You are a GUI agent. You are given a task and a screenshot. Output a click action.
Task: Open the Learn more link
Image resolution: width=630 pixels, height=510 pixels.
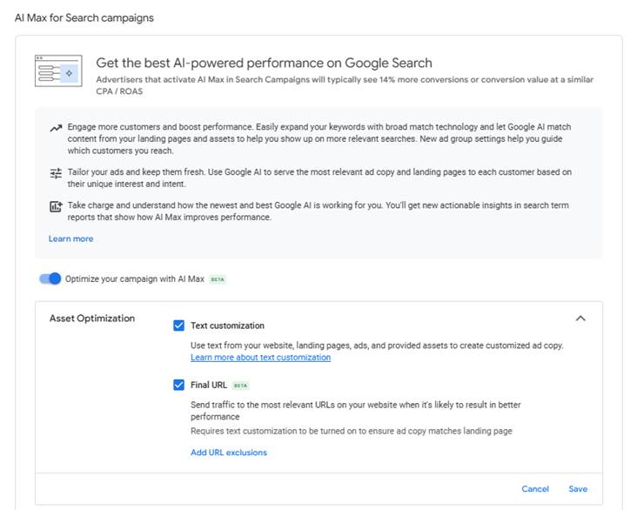pos(70,238)
